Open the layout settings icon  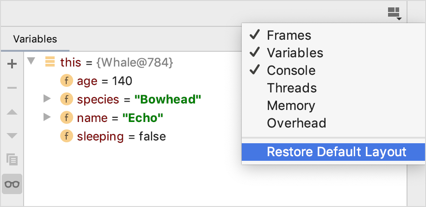click(x=395, y=13)
